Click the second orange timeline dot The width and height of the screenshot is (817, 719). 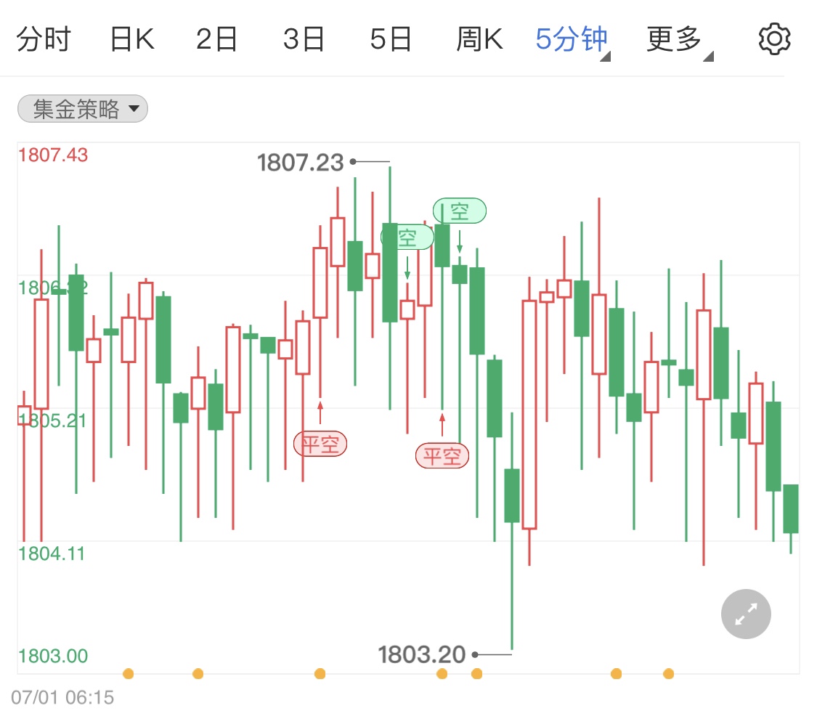(x=198, y=674)
